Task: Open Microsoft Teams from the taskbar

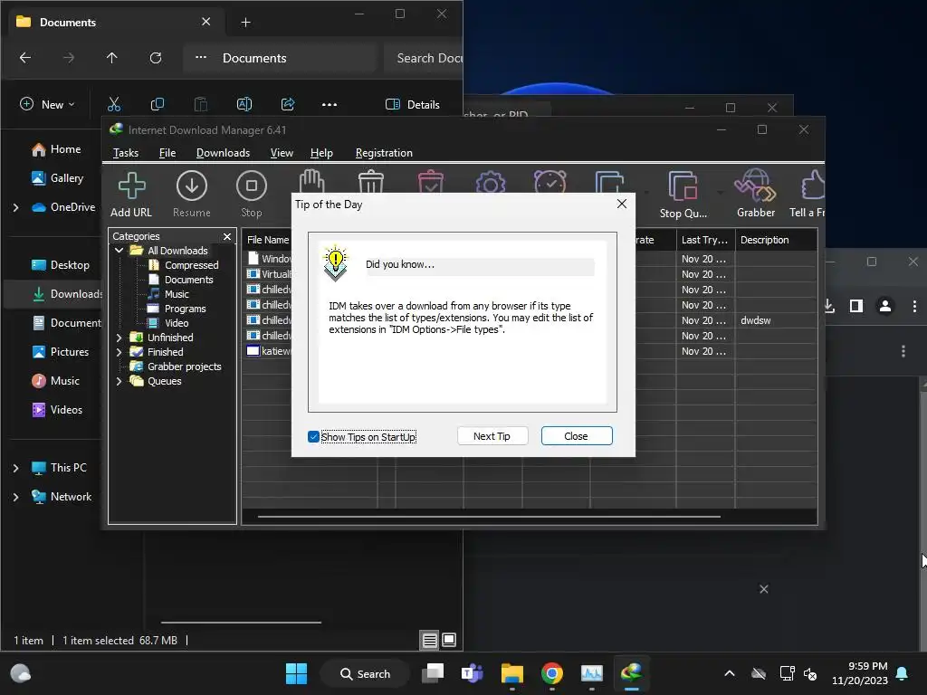Action: point(473,674)
